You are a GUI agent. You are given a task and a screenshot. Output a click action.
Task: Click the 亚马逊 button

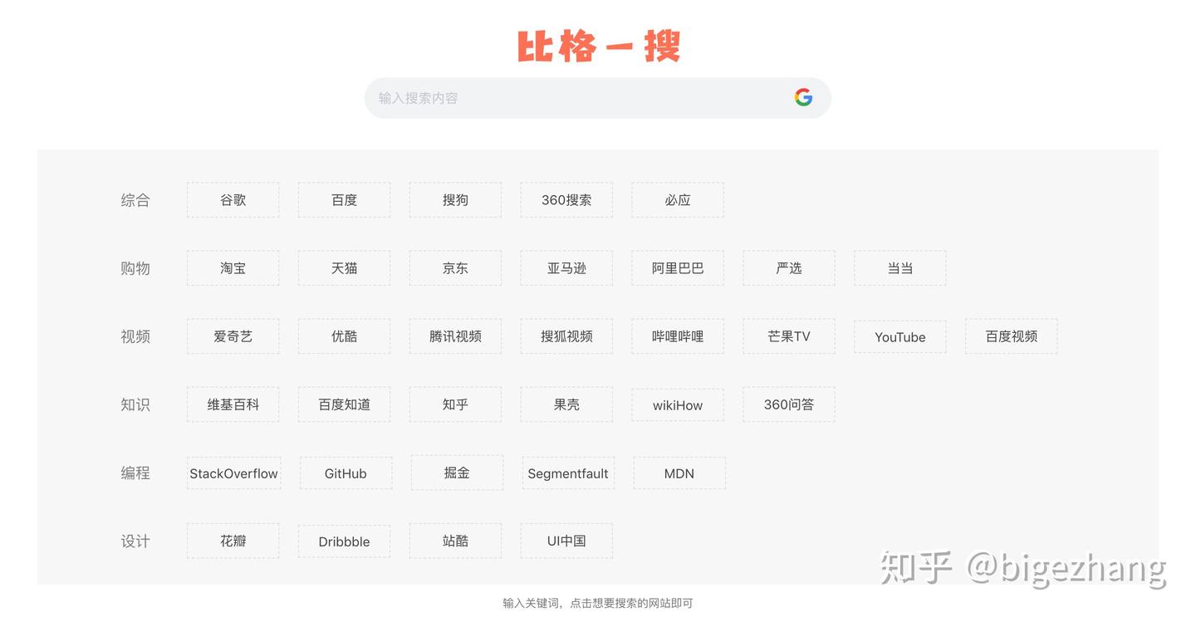click(566, 268)
